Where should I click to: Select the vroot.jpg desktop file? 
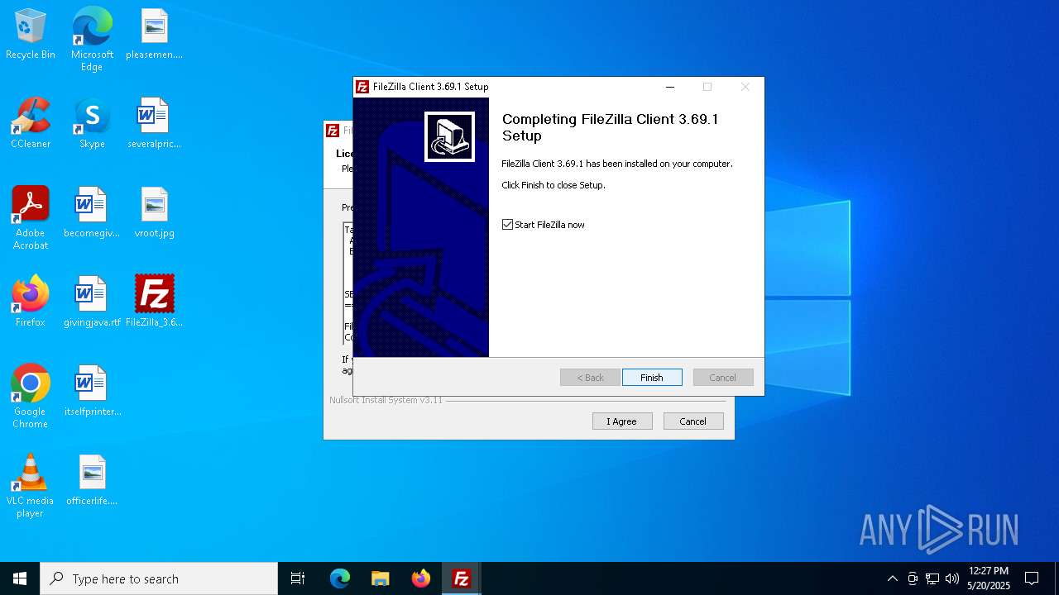pyautogui.click(x=154, y=213)
